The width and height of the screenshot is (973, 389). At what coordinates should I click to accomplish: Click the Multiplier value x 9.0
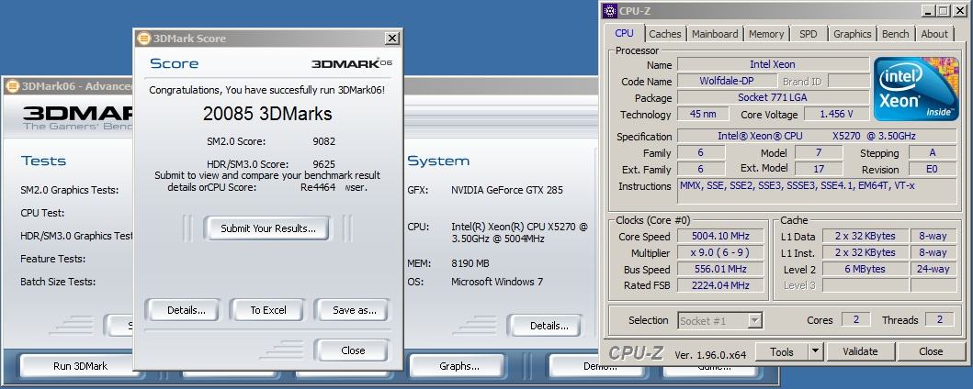[720, 252]
